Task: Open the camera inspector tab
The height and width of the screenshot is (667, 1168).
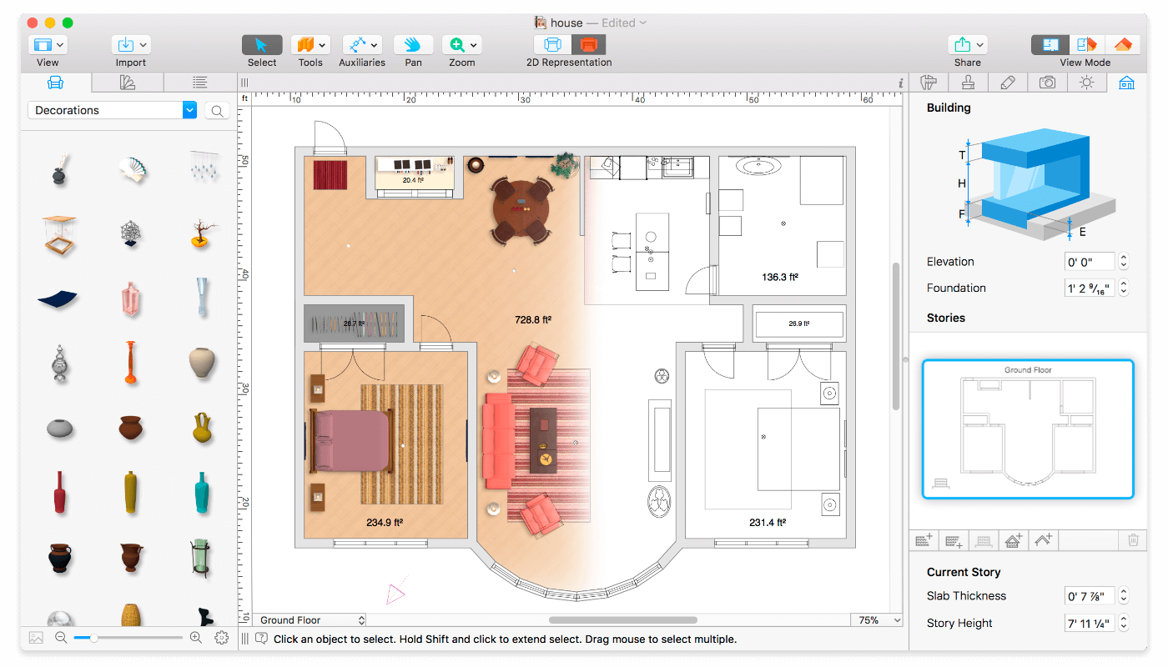Action: click(x=1047, y=82)
